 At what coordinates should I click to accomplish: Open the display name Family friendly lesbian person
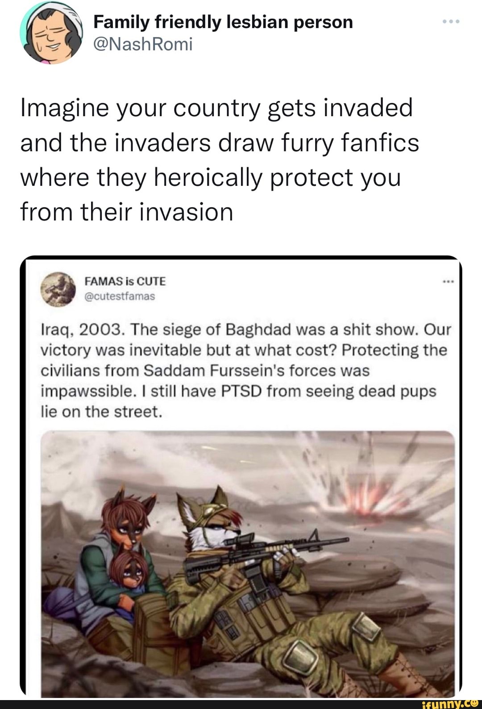coord(223,21)
